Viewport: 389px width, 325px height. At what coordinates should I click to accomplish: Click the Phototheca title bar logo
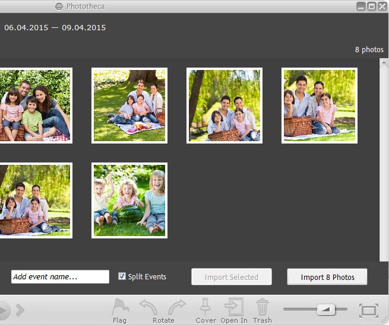click(59, 7)
